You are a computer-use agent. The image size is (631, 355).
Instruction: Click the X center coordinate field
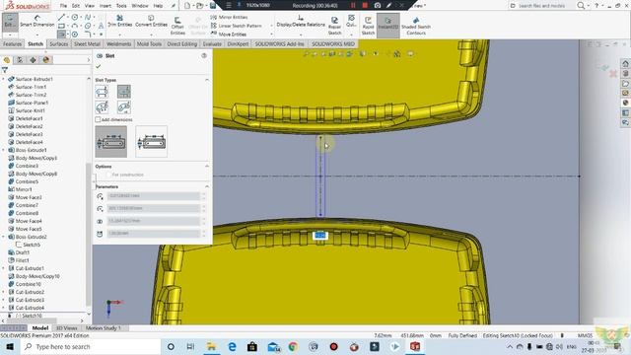(154, 196)
